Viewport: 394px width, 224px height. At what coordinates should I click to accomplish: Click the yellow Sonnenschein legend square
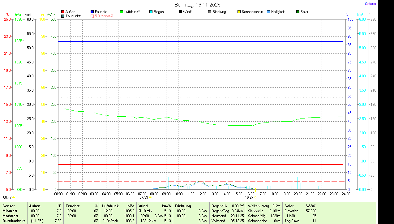pyautogui.click(x=239, y=12)
